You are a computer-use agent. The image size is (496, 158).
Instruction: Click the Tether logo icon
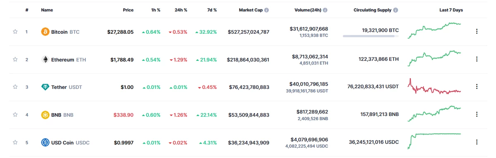click(45, 87)
